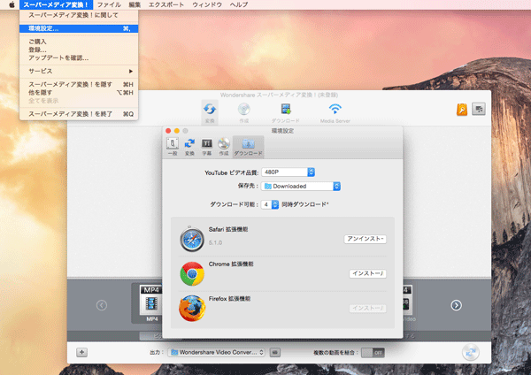Open the Apple menu
The image size is (531, 375).
point(12,4)
